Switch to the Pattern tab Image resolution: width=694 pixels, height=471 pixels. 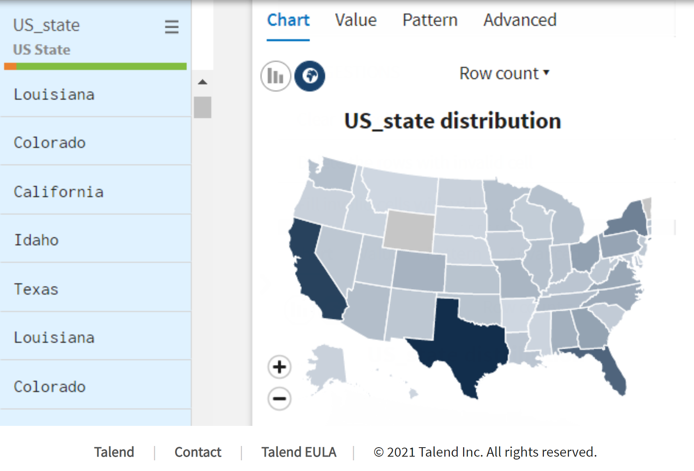pyautogui.click(x=429, y=20)
